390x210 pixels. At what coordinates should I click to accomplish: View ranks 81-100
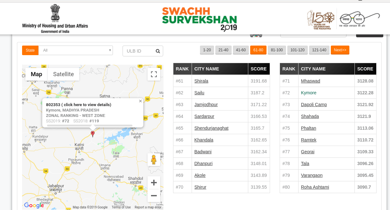point(276,50)
